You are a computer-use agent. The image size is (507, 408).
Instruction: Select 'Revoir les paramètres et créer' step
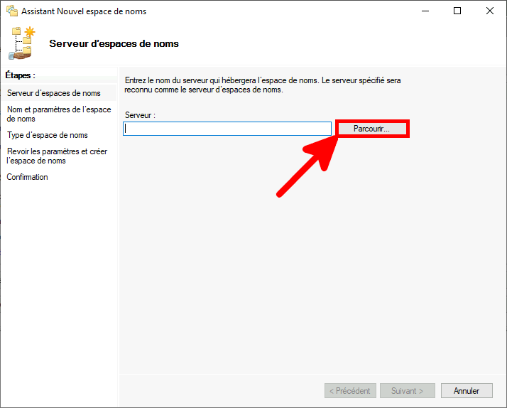57,156
